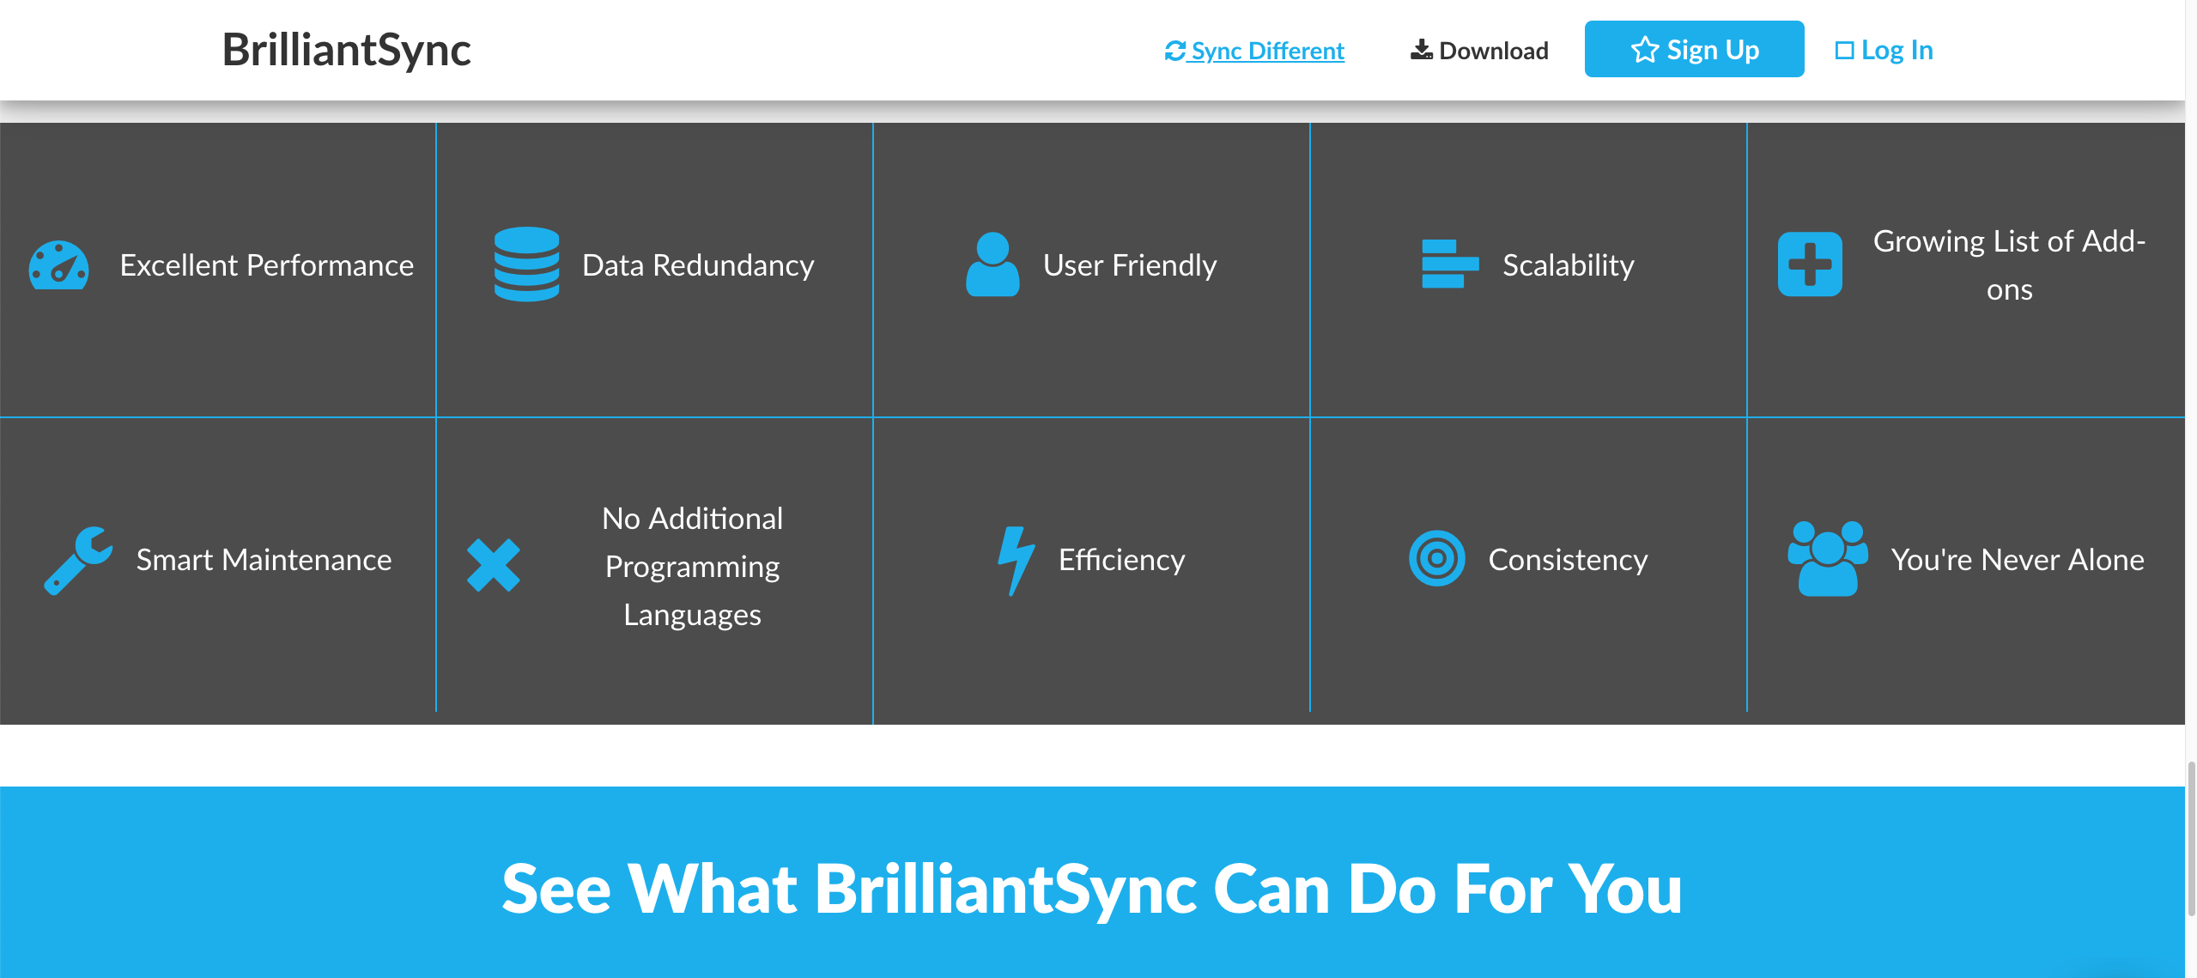The height and width of the screenshot is (978, 2197).
Task: Click the database Data Redundancy icon
Action: (526, 264)
